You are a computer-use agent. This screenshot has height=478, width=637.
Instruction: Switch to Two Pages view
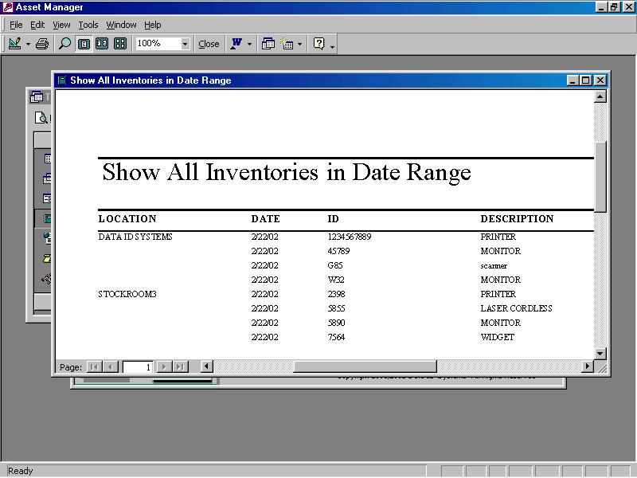point(102,44)
